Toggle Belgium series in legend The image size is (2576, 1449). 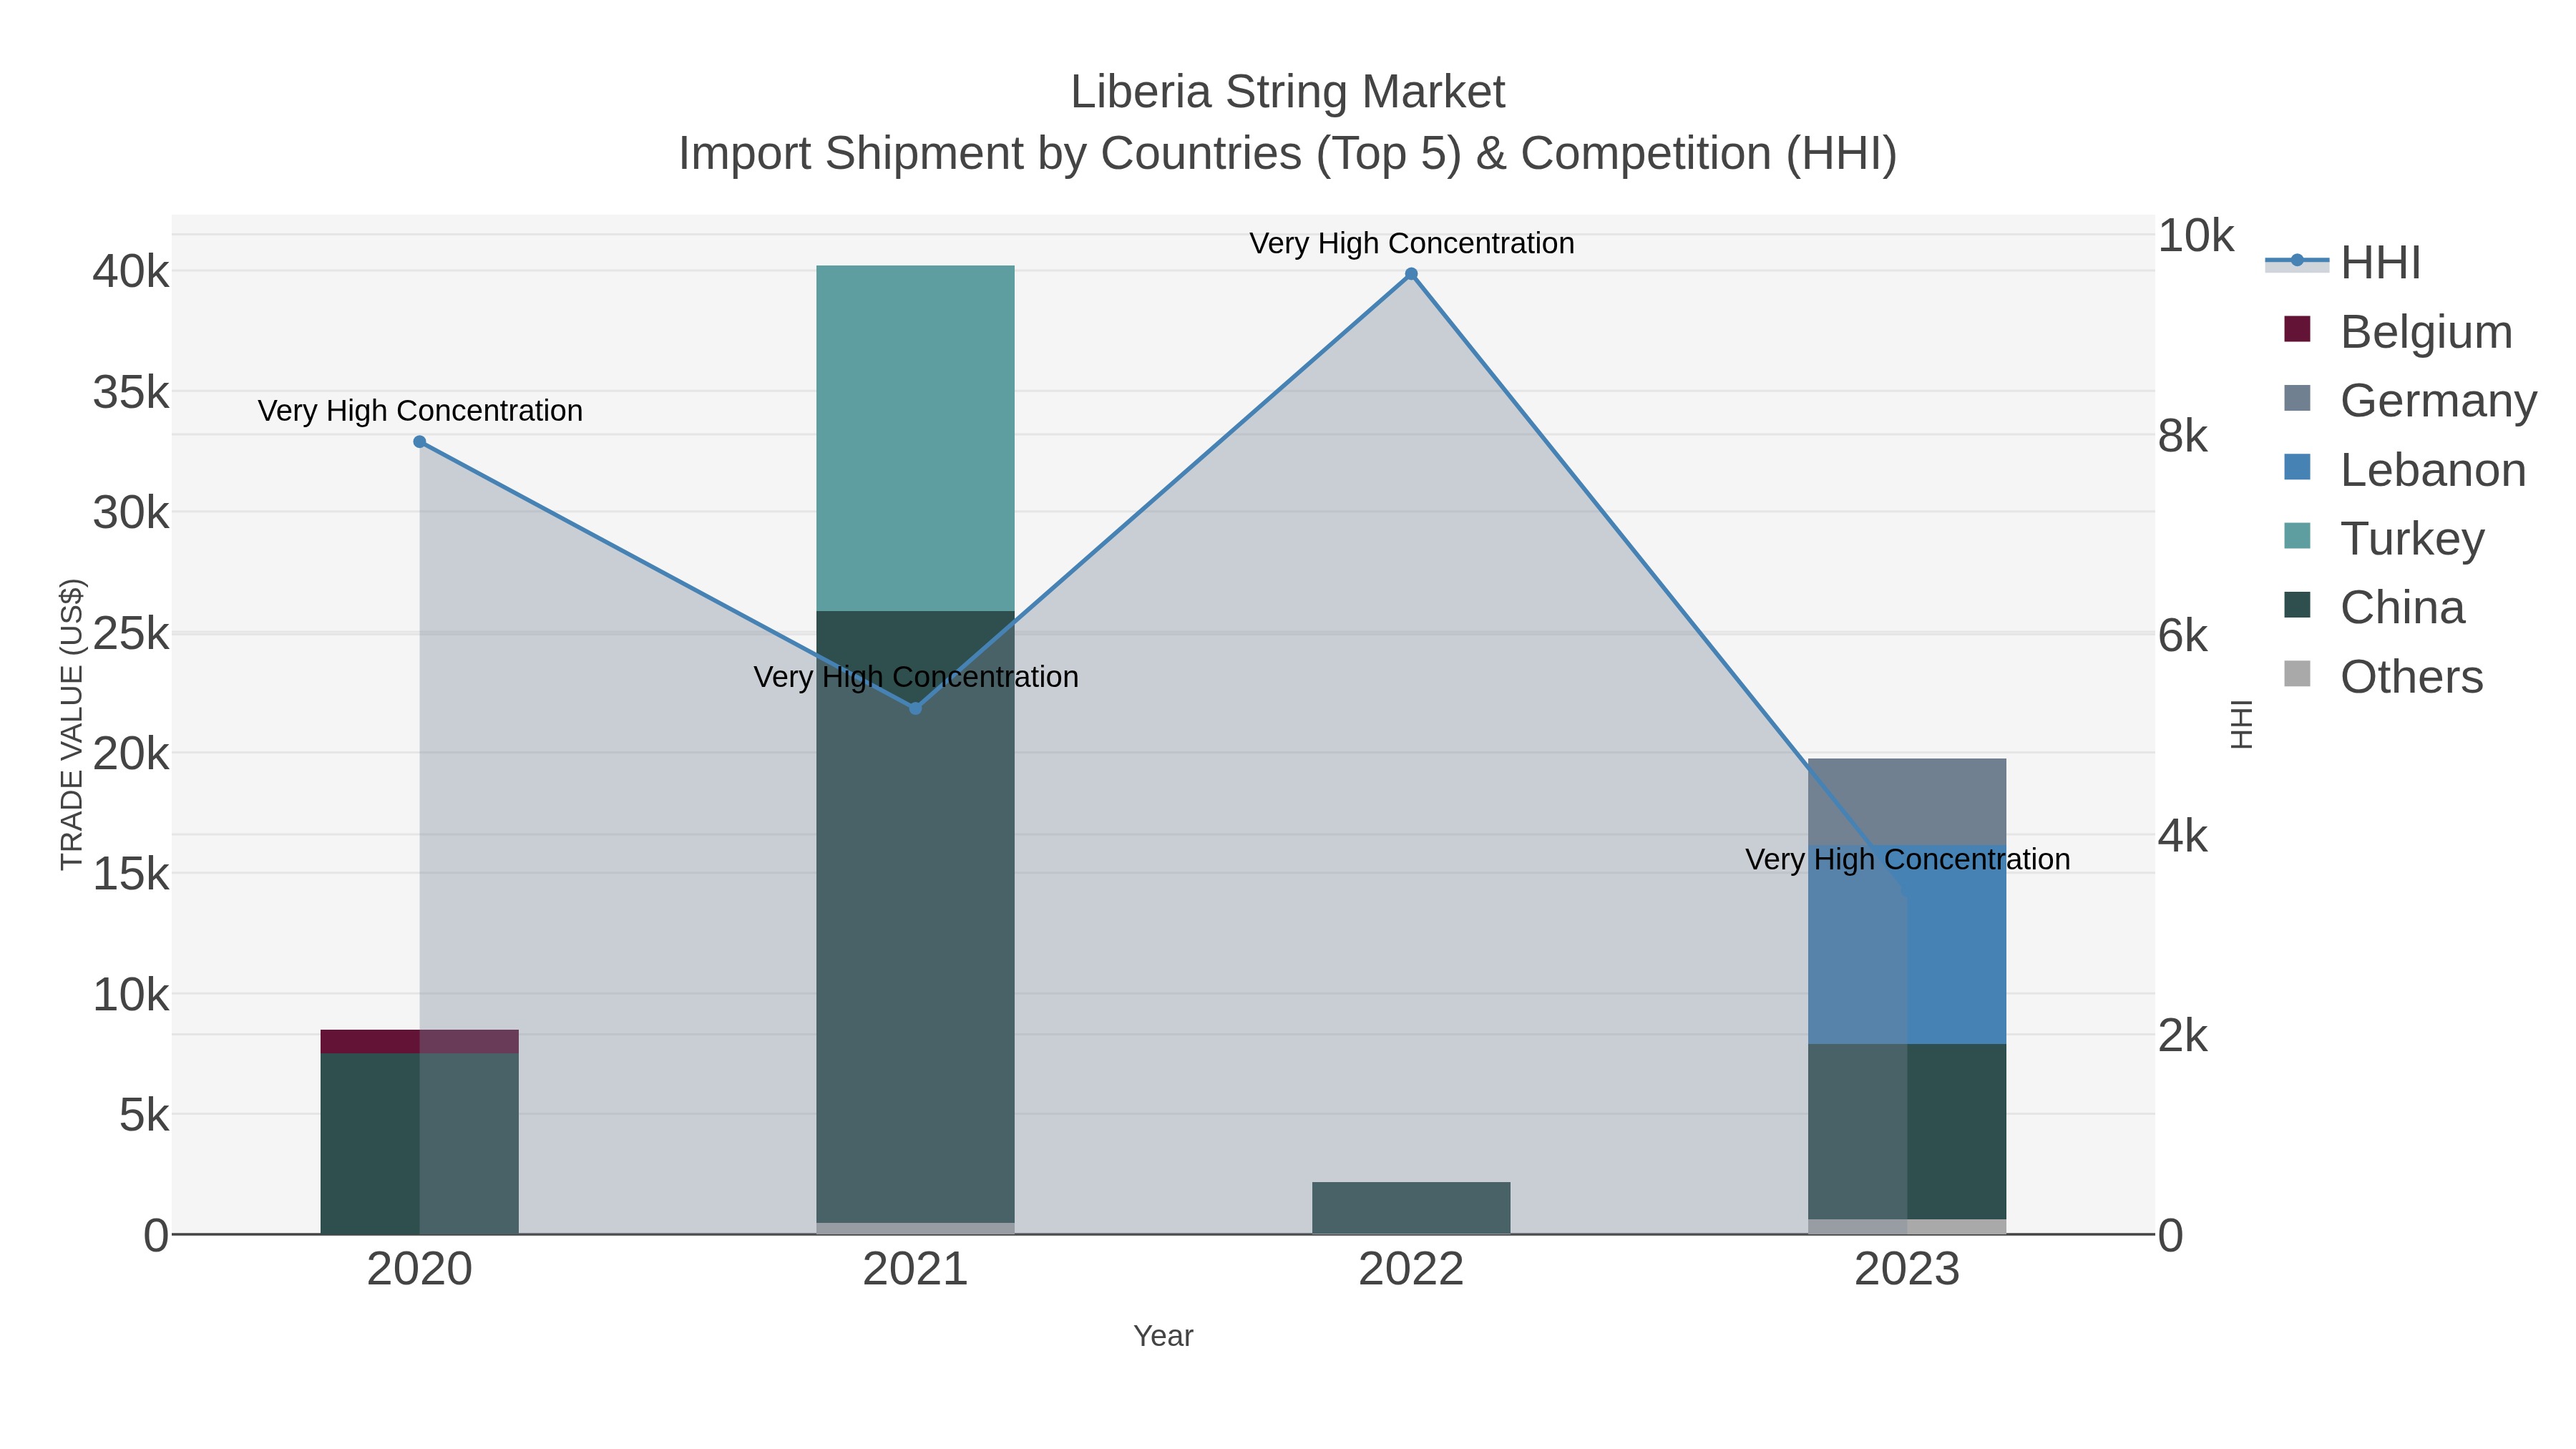click(2397, 331)
